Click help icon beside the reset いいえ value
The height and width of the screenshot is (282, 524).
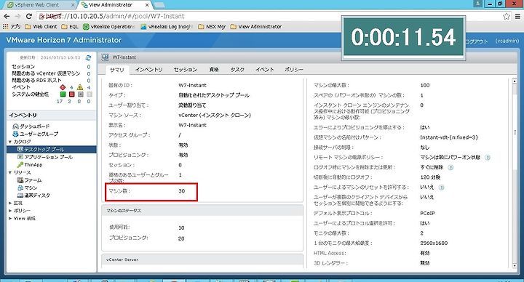click(x=441, y=188)
